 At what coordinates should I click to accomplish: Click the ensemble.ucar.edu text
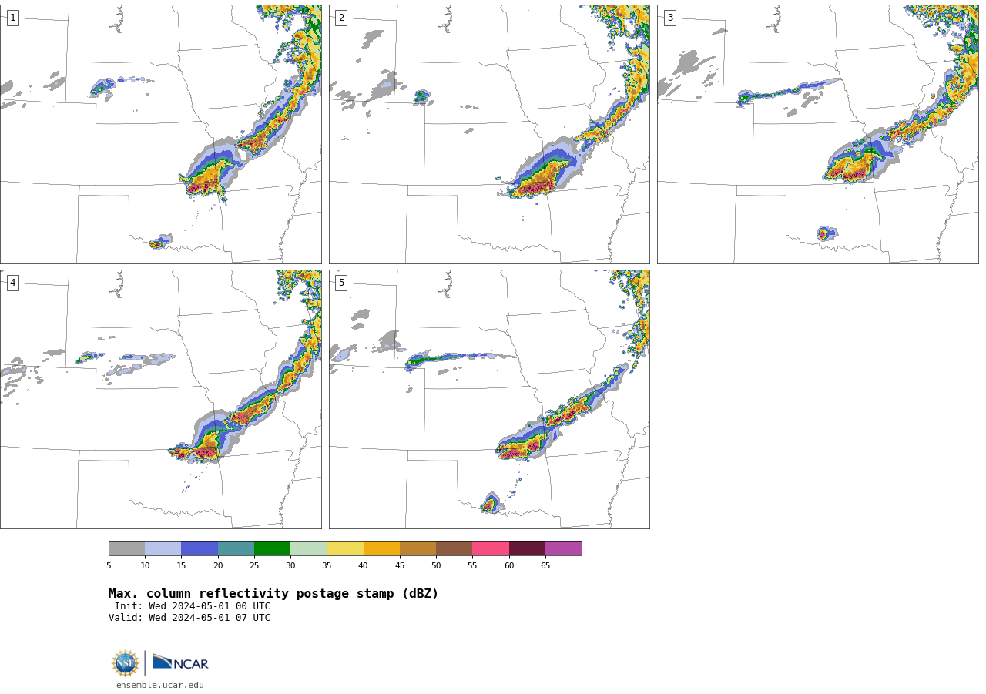point(160,685)
